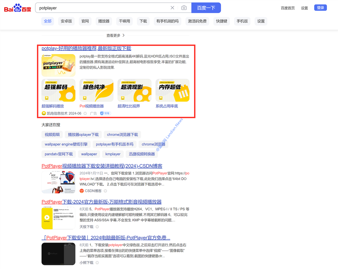Search related term 视频剪辑
The image size is (338, 269).
[52, 134]
